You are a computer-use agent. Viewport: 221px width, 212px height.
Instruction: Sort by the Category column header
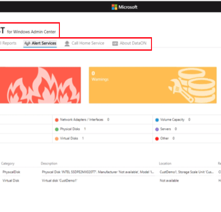pos(8,163)
